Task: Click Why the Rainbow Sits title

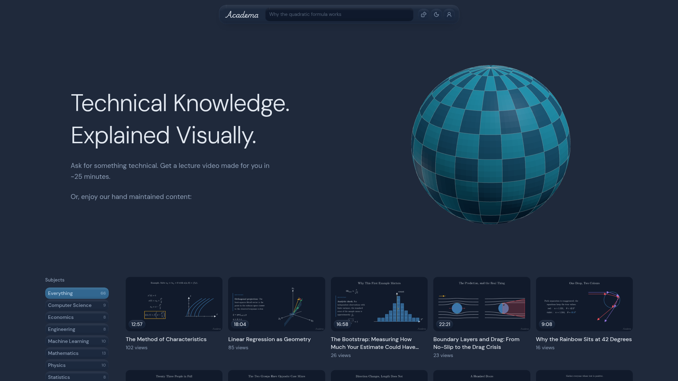Action: tap(584, 339)
